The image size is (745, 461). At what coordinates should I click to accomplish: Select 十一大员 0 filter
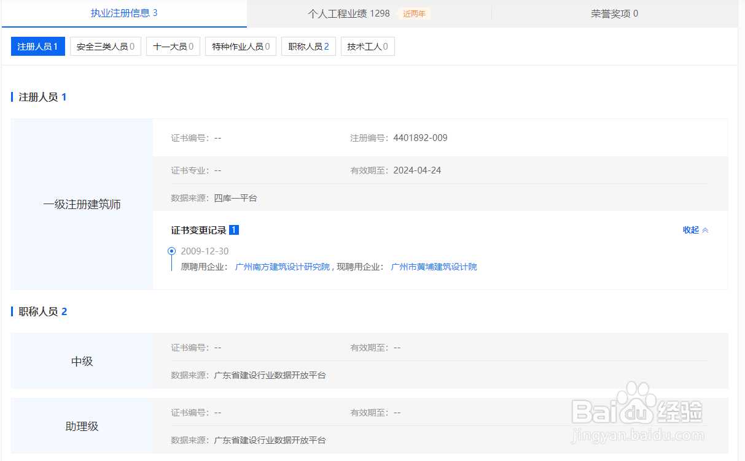(173, 47)
